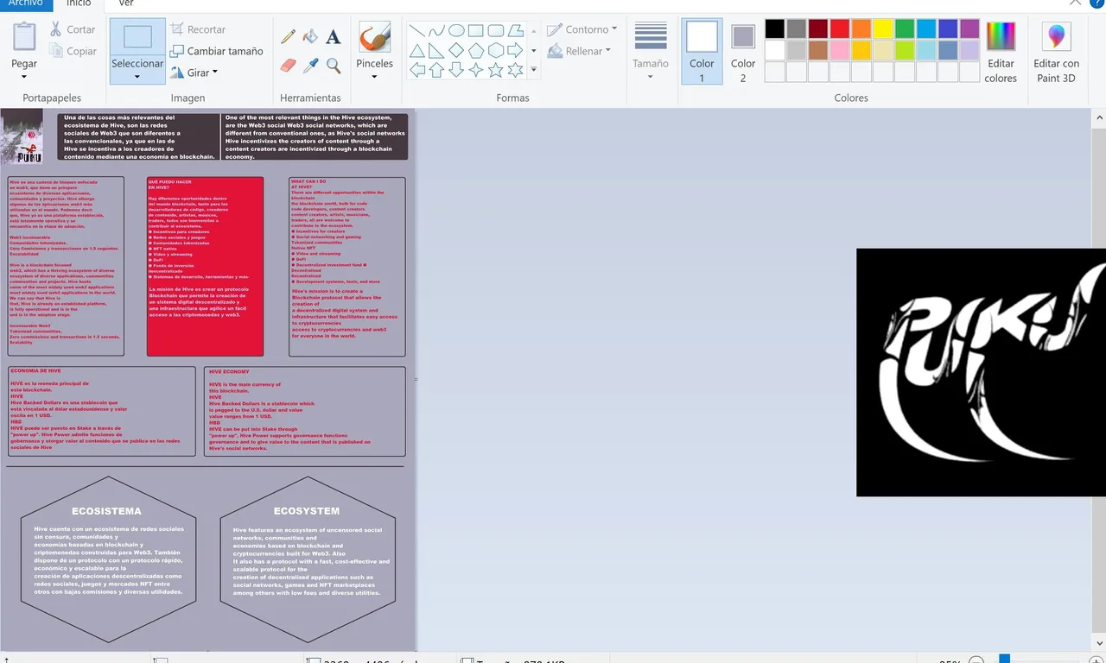Screen dimensions: 1106x663
Task: Pick the purple color swatch
Action: pyautogui.click(x=969, y=28)
